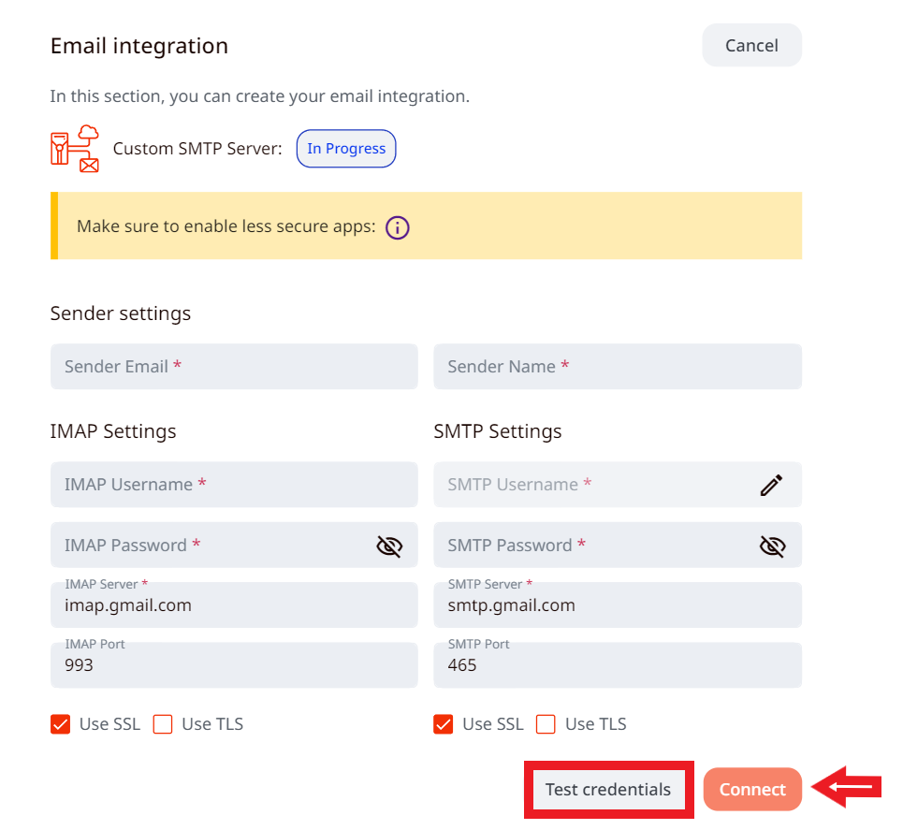Click the Custom SMTP Server icon

75,148
